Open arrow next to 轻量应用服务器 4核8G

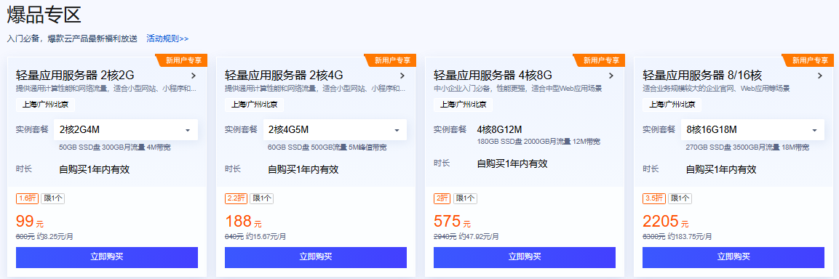[x=611, y=76]
